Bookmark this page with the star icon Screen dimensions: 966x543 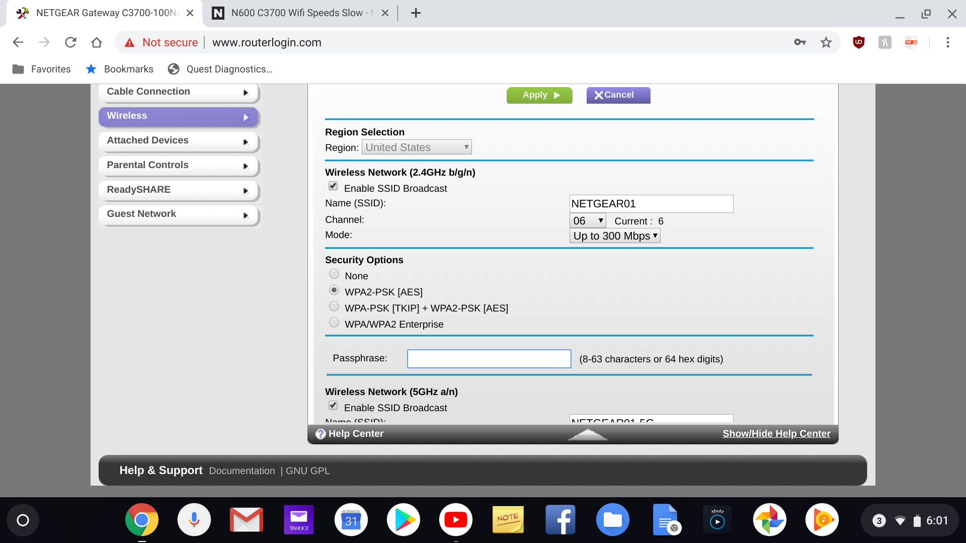(826, 42)
